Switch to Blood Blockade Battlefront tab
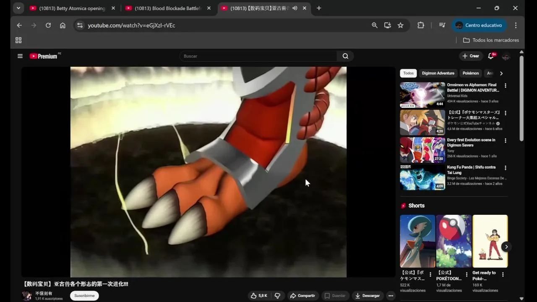 pyautogui.click(x=168, y=8)
